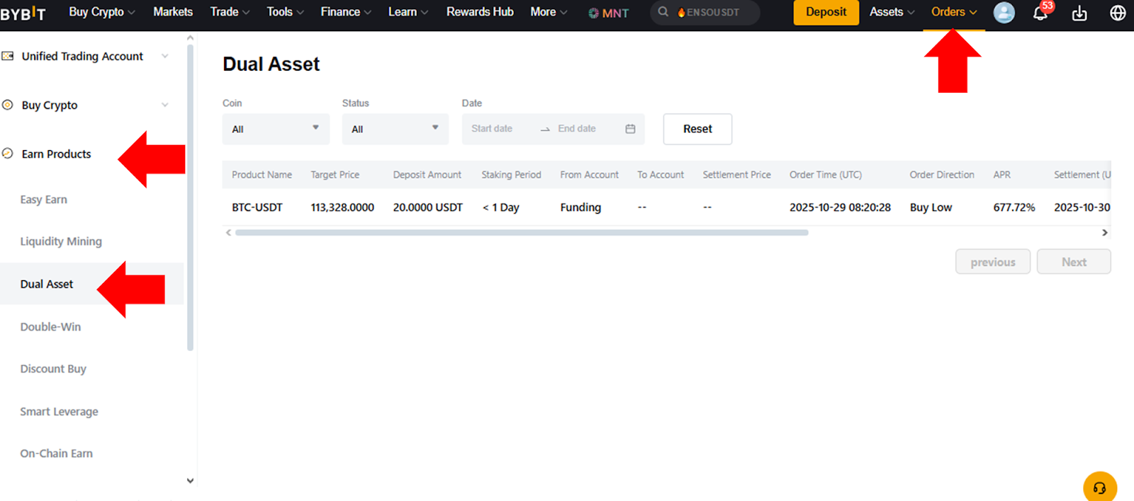Click order time 2025-10-29 08:20:28

pos(840,207)
